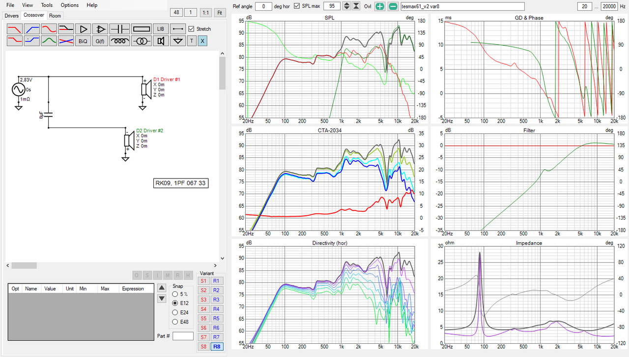The image size is (629, 357).
Task: Click the parameter list down arrow button
Action: 162,299
